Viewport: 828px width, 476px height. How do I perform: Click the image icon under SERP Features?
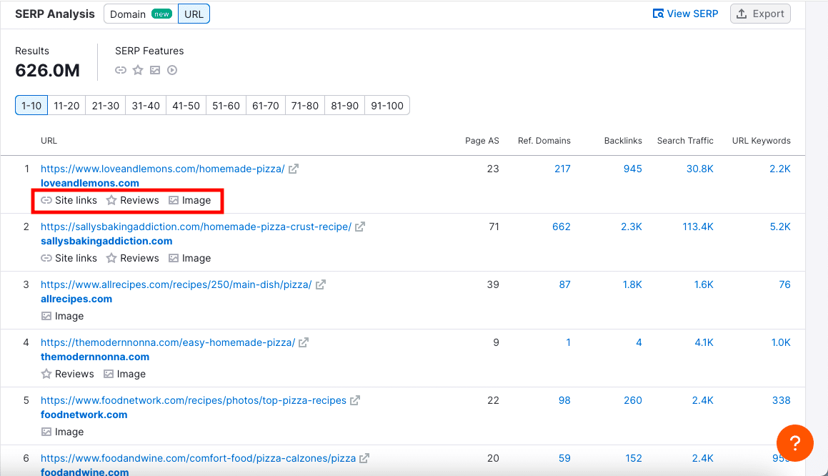155,70
